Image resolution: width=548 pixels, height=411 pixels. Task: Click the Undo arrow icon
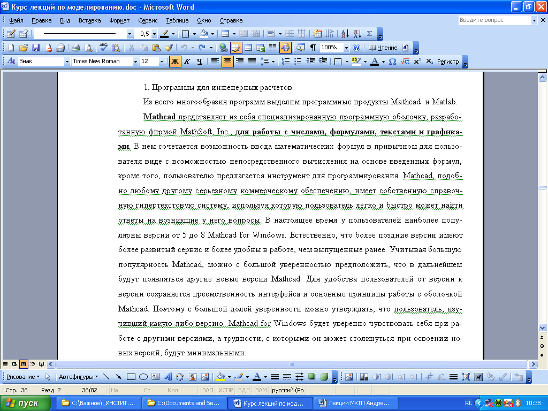184,48
